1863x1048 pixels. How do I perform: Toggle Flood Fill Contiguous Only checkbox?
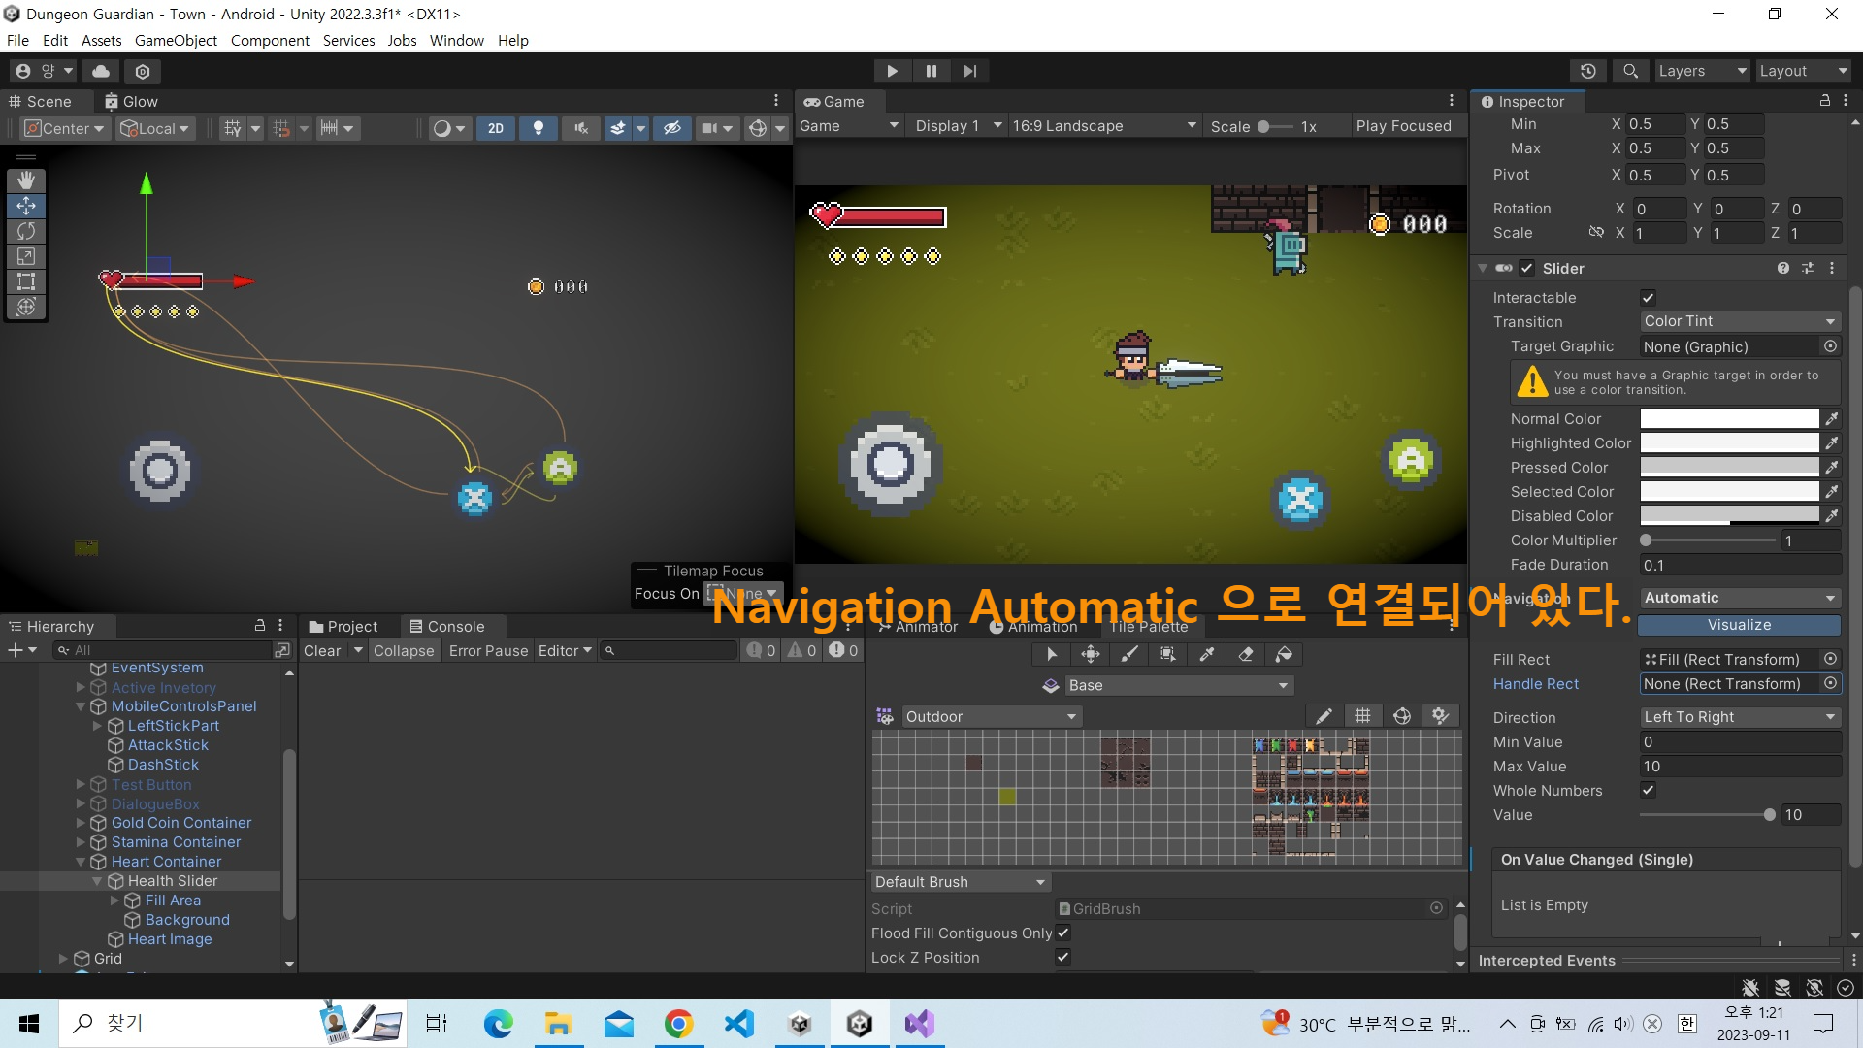pos(1062,933)
